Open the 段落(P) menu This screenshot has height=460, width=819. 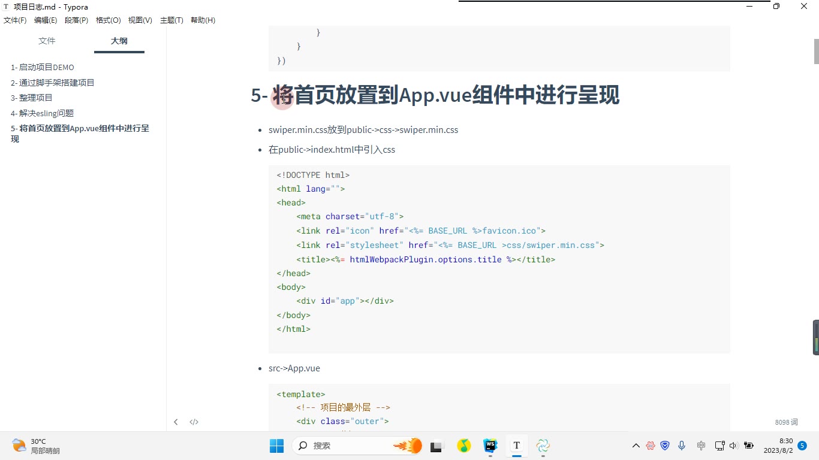pyautogui.click(x=77, y=20)
